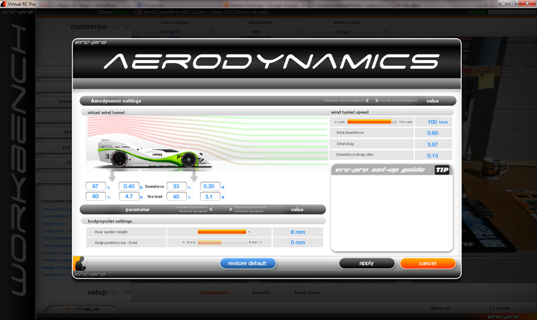Click the Rear spoiler height label
Viewport: 537px width, 320px height.
111,232
